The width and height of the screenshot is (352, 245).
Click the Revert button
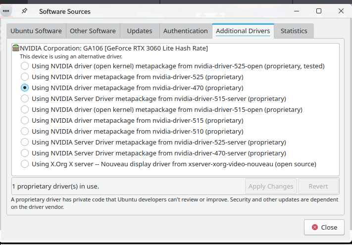[x=318, y=186]
